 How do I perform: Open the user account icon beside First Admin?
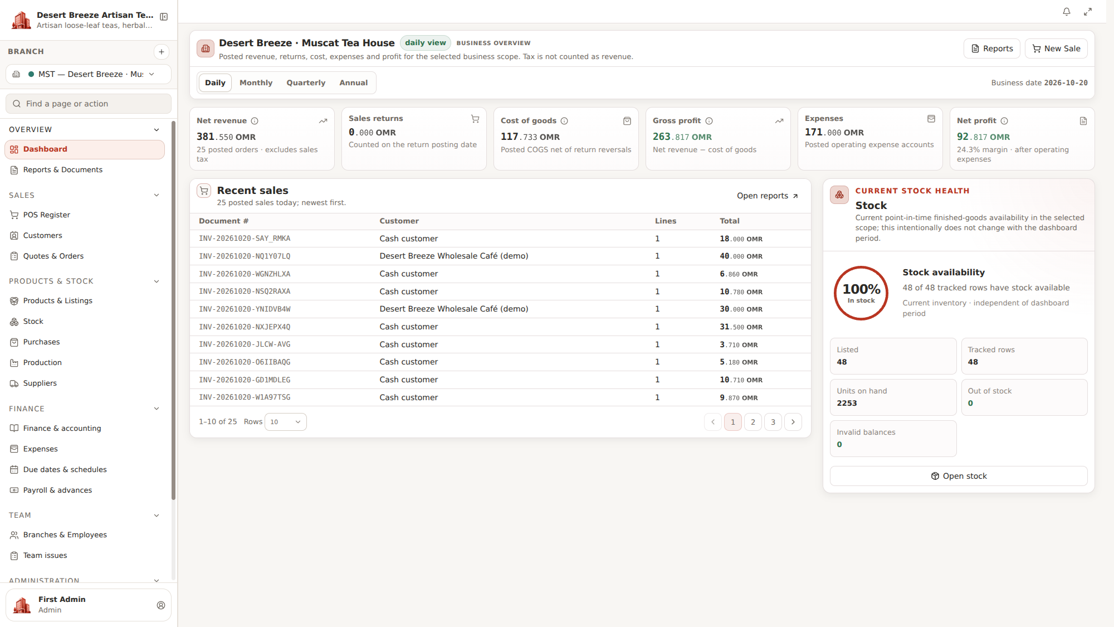point(161,605)
